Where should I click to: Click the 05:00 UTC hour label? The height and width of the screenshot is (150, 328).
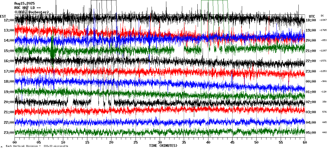(311, 133)
